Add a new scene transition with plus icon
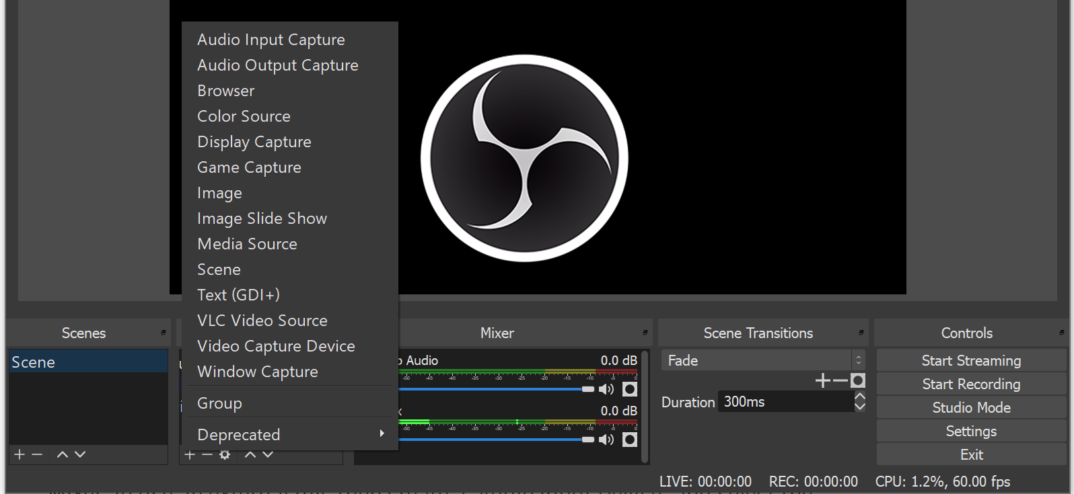 (x=822, y=381)
